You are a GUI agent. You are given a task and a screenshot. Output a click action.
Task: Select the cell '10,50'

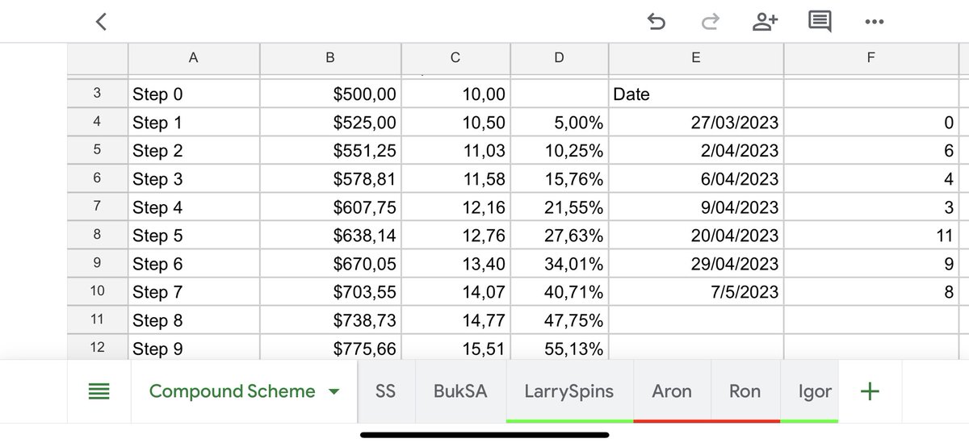click(455, 122)
